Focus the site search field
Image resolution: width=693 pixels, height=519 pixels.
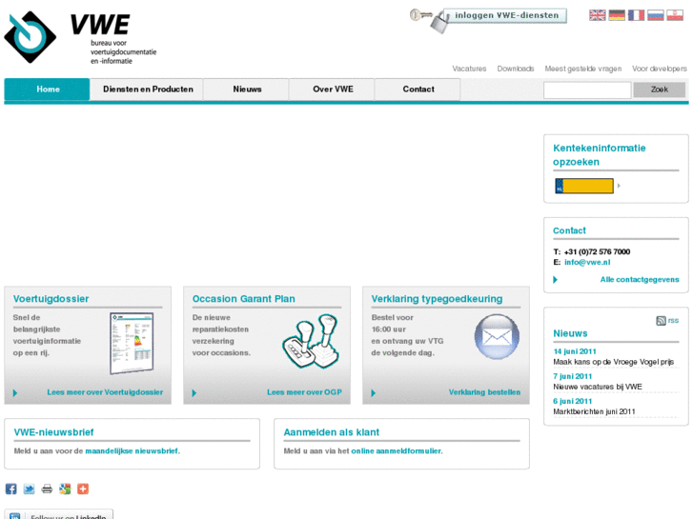tap(587, 90)
